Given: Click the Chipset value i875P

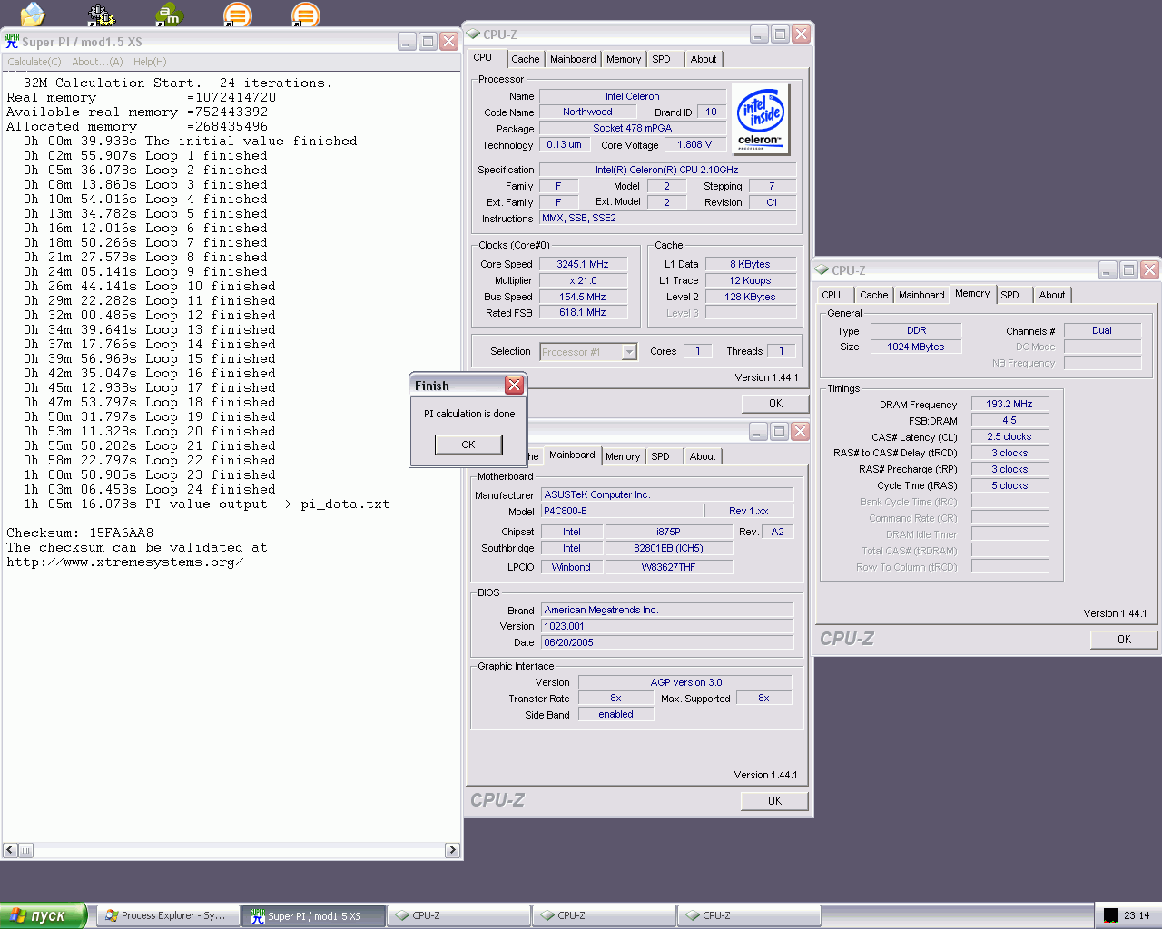Looking at the screenshot, I should (668, 532).
